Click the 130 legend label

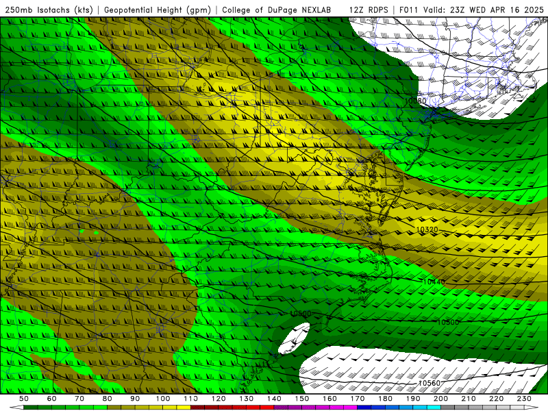pos(247,399)
